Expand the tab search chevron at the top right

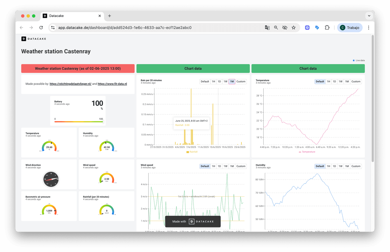[x=369, y=16]
